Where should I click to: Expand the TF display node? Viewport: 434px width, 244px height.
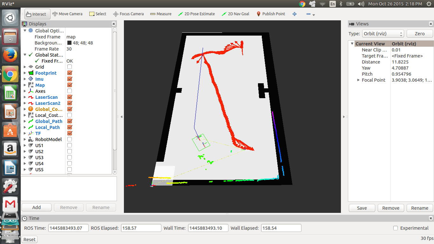pyautogui.click(x=25, y=133)
